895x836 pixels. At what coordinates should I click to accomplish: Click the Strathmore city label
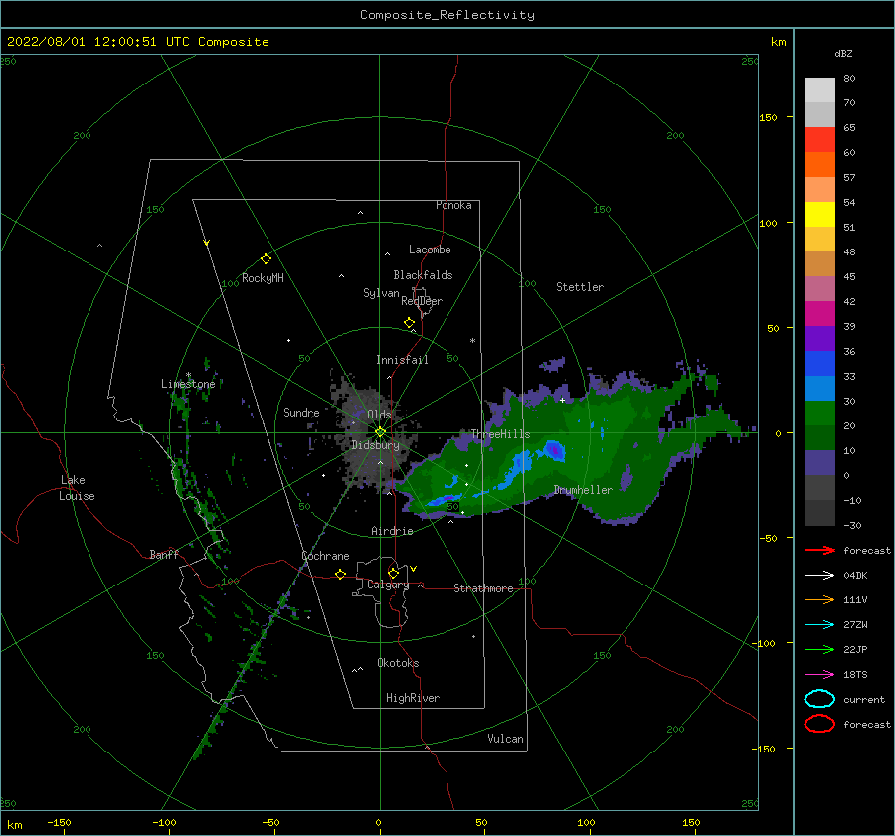click(483, 588)
